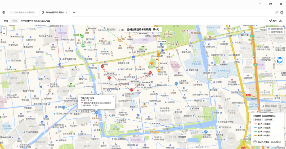The width and height of the screenshot is (286, 149).
Task: Click blue marker 2-4 near 侧电
Action: (64, 108)
